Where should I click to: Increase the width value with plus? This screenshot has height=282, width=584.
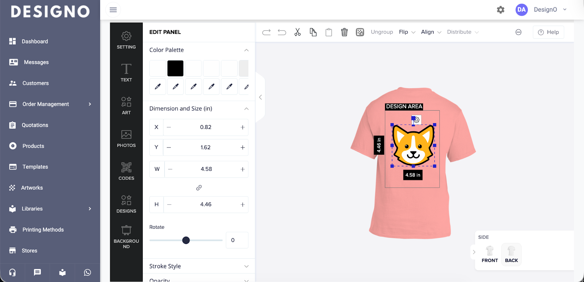pyautogui.click(x=242, y=169)
